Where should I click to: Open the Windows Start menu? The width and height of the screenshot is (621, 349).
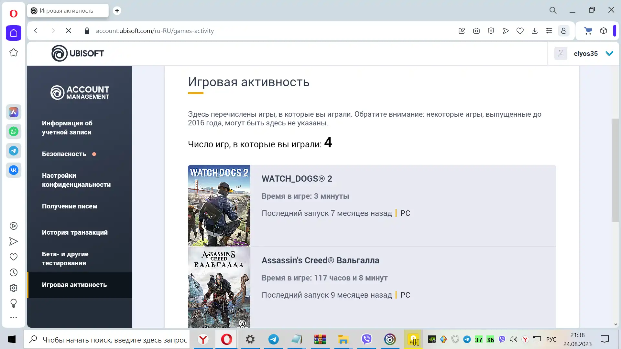[x=12, y=339]
